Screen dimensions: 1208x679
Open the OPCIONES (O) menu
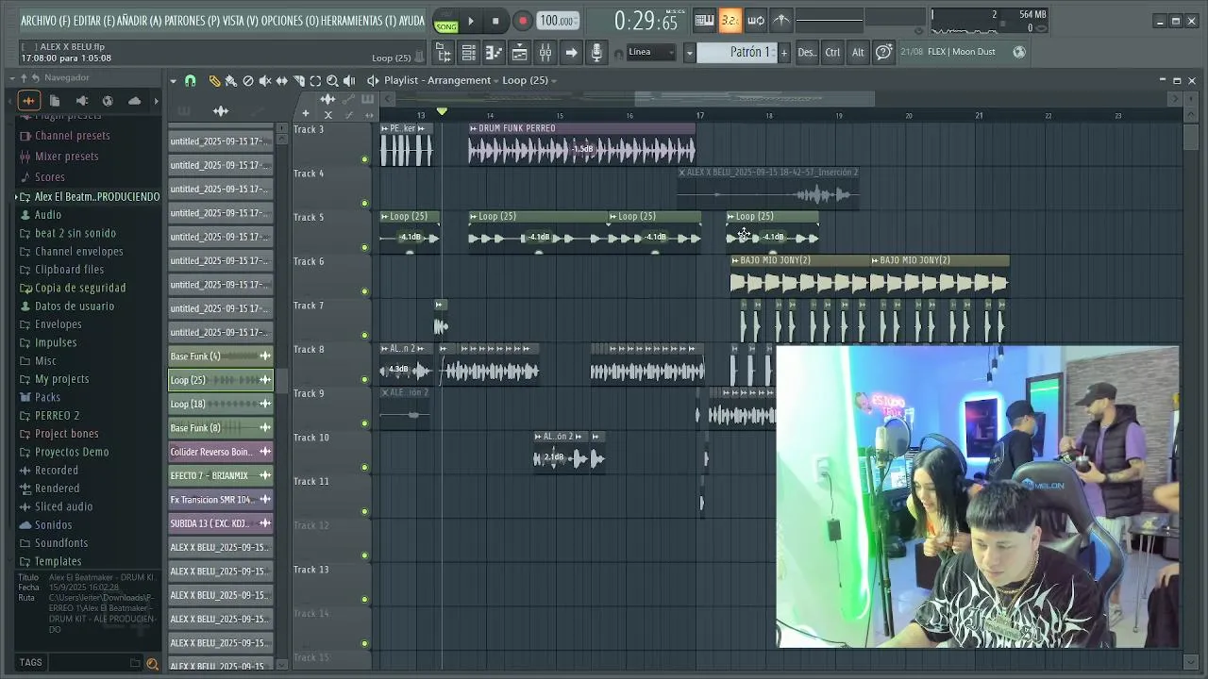[x=289, y=21]
